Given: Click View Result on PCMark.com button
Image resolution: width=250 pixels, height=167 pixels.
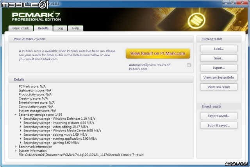Looking at the screenshot, I should click(x=158, y=53).
